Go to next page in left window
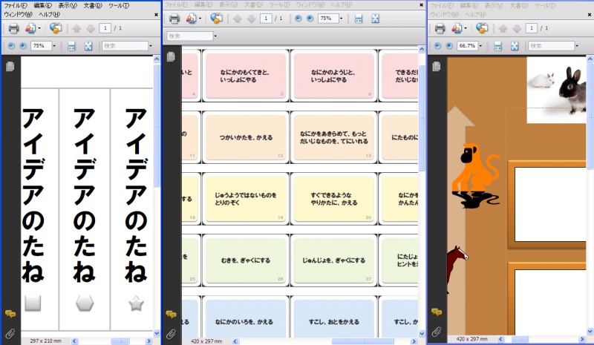The width and height of the screenshot is (594, 345). 90,28
